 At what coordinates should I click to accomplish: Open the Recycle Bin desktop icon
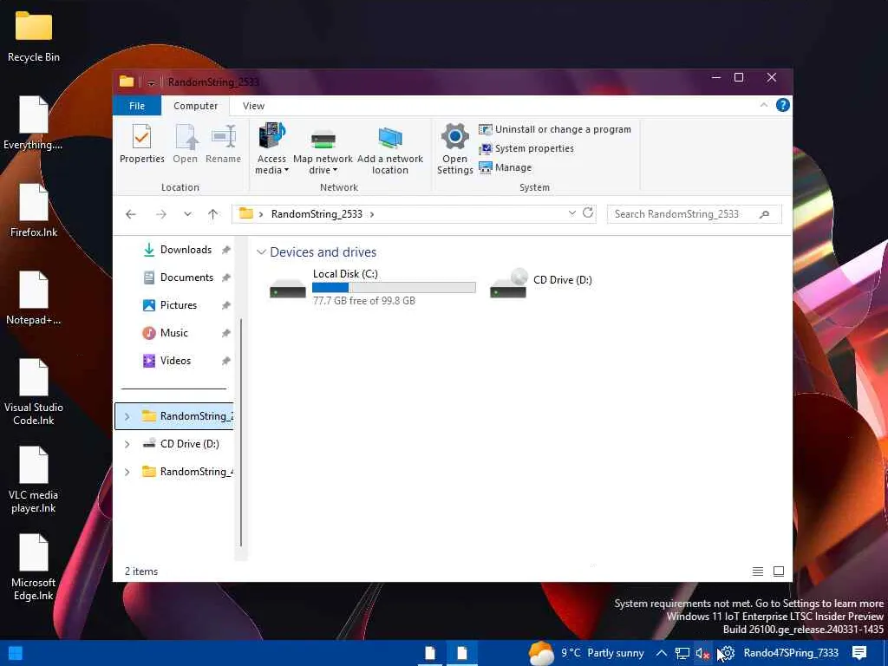pyautogui.click(x=34, y=36)
